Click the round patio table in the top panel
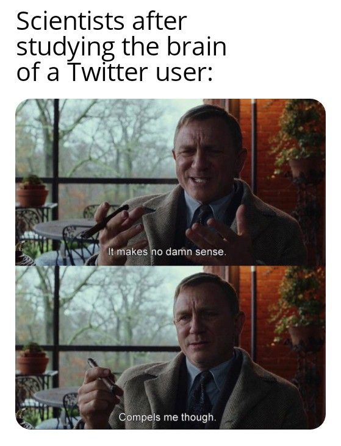The image size is (341, 446). pos(64,228)
